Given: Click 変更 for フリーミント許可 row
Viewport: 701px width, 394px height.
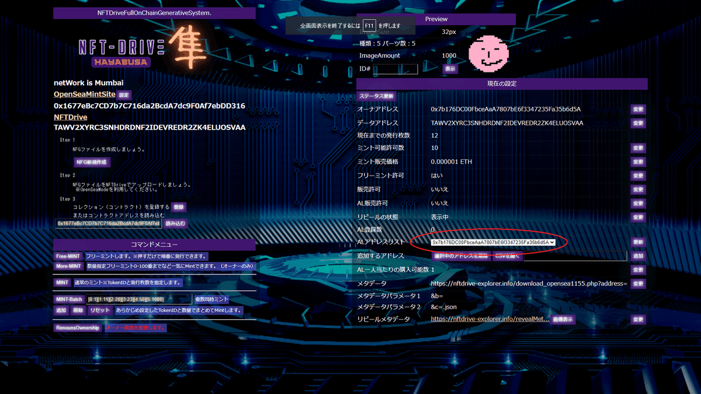Looking at the screenshot, I should point(638,176).
